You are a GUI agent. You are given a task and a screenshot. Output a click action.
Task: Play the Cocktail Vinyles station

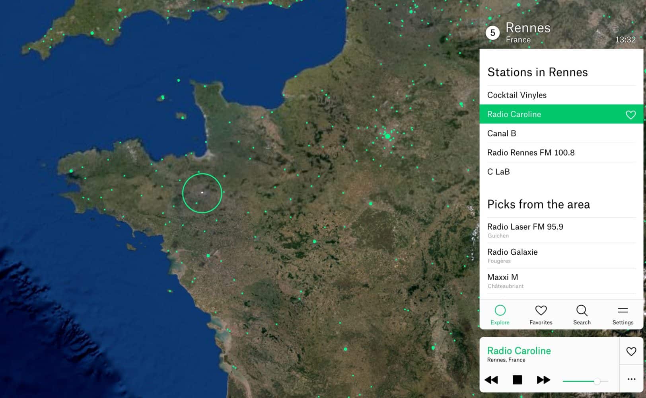517,95
